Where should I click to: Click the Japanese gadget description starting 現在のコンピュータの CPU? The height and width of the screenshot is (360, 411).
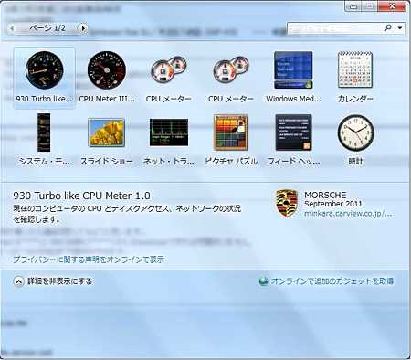click(x=127, y=214)
